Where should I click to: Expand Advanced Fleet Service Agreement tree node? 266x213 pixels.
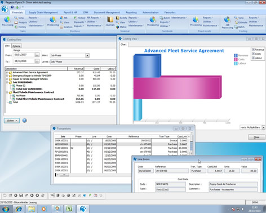pos(7,72)
